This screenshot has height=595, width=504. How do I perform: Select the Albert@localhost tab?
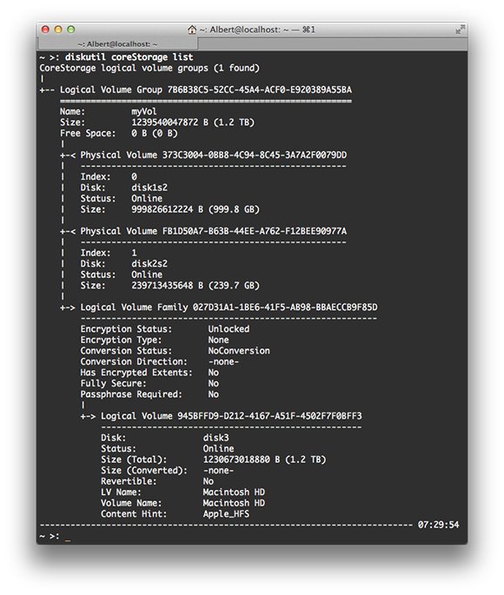tap(117, 44)
